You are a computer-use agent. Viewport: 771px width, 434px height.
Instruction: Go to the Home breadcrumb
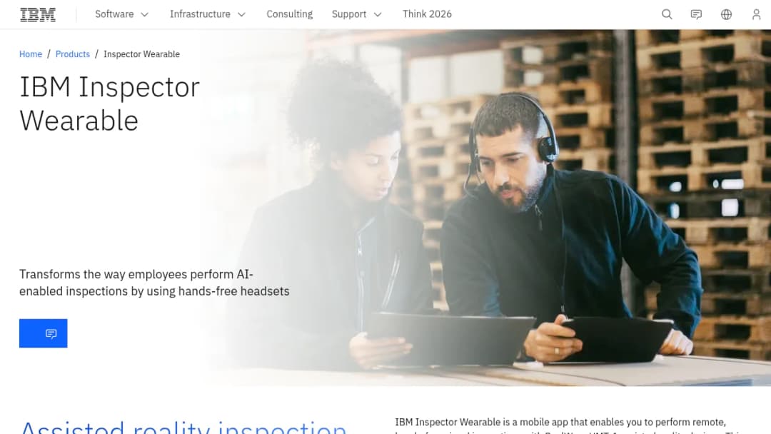(x=31, y=54)
